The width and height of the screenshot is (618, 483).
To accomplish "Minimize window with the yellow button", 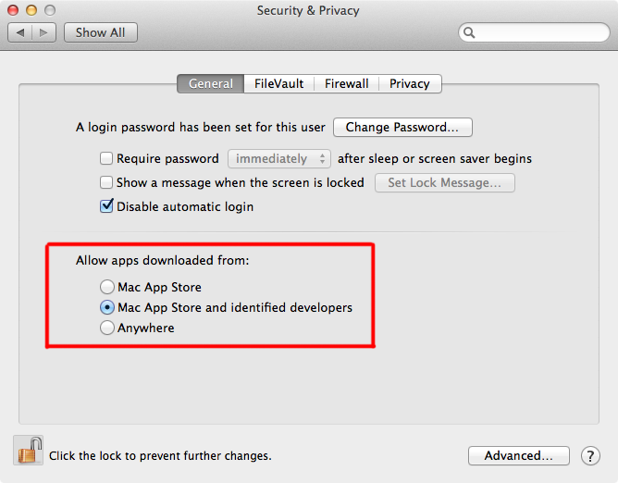I will (x=31, y=10).
